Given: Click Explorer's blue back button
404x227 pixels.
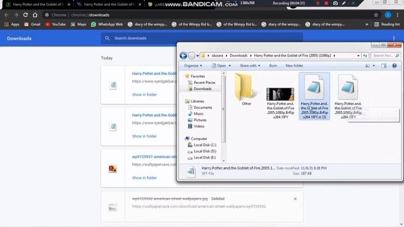Looking at the screenshot, I should click(184, 55).
